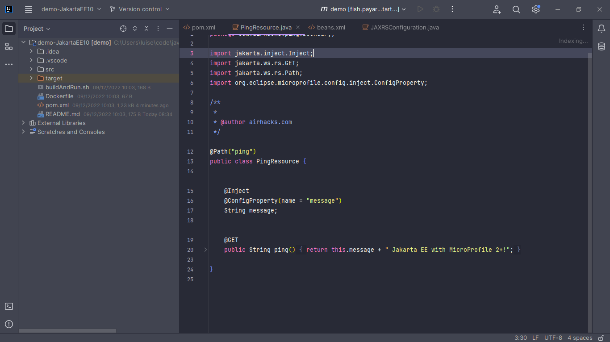Open the Structure tool window icon
Screen dimensions: 610x342
pos(9,46)
